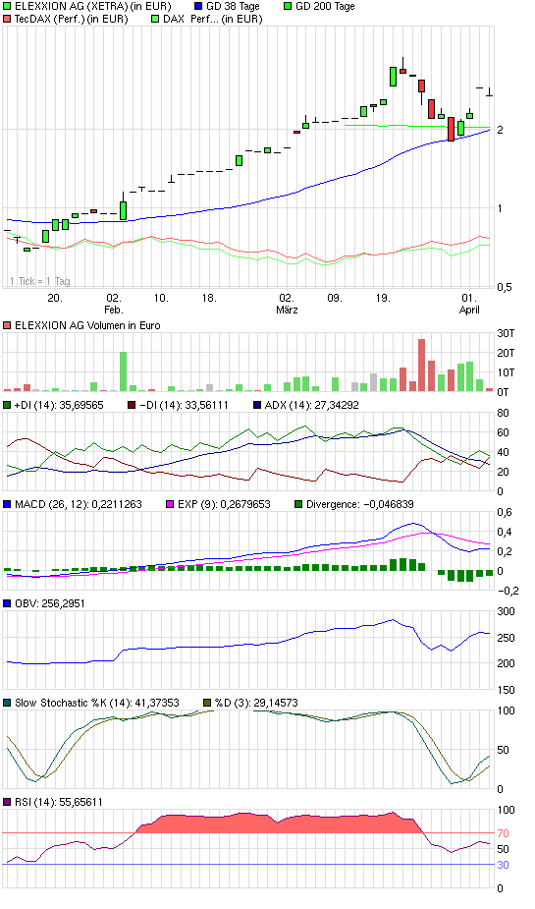
Task: Click the '300' OBV axis label
Action: (506, 611)
